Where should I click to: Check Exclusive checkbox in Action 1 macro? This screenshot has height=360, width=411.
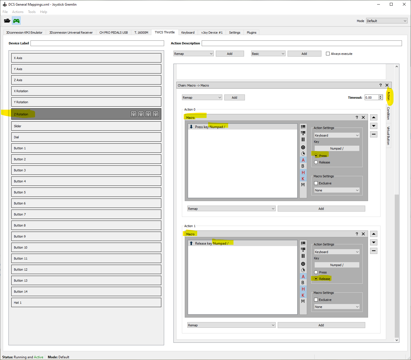click(x=316, y=300)
